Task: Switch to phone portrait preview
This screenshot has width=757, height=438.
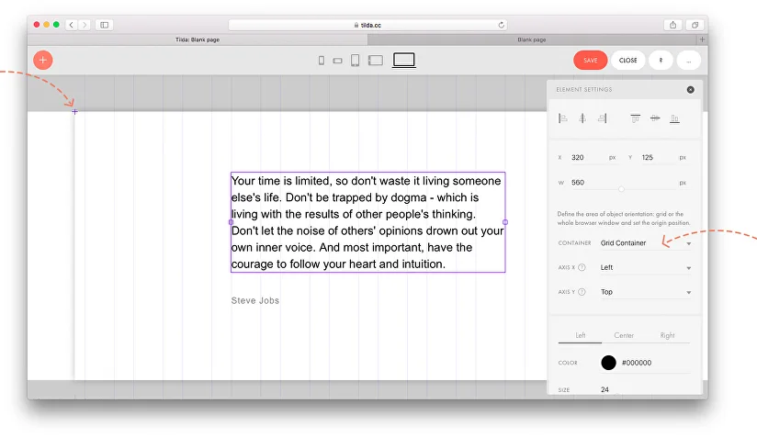Action: click(322, 61)
